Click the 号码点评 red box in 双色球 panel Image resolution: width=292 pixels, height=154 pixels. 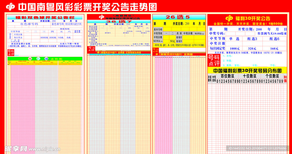tap(11, 53)
